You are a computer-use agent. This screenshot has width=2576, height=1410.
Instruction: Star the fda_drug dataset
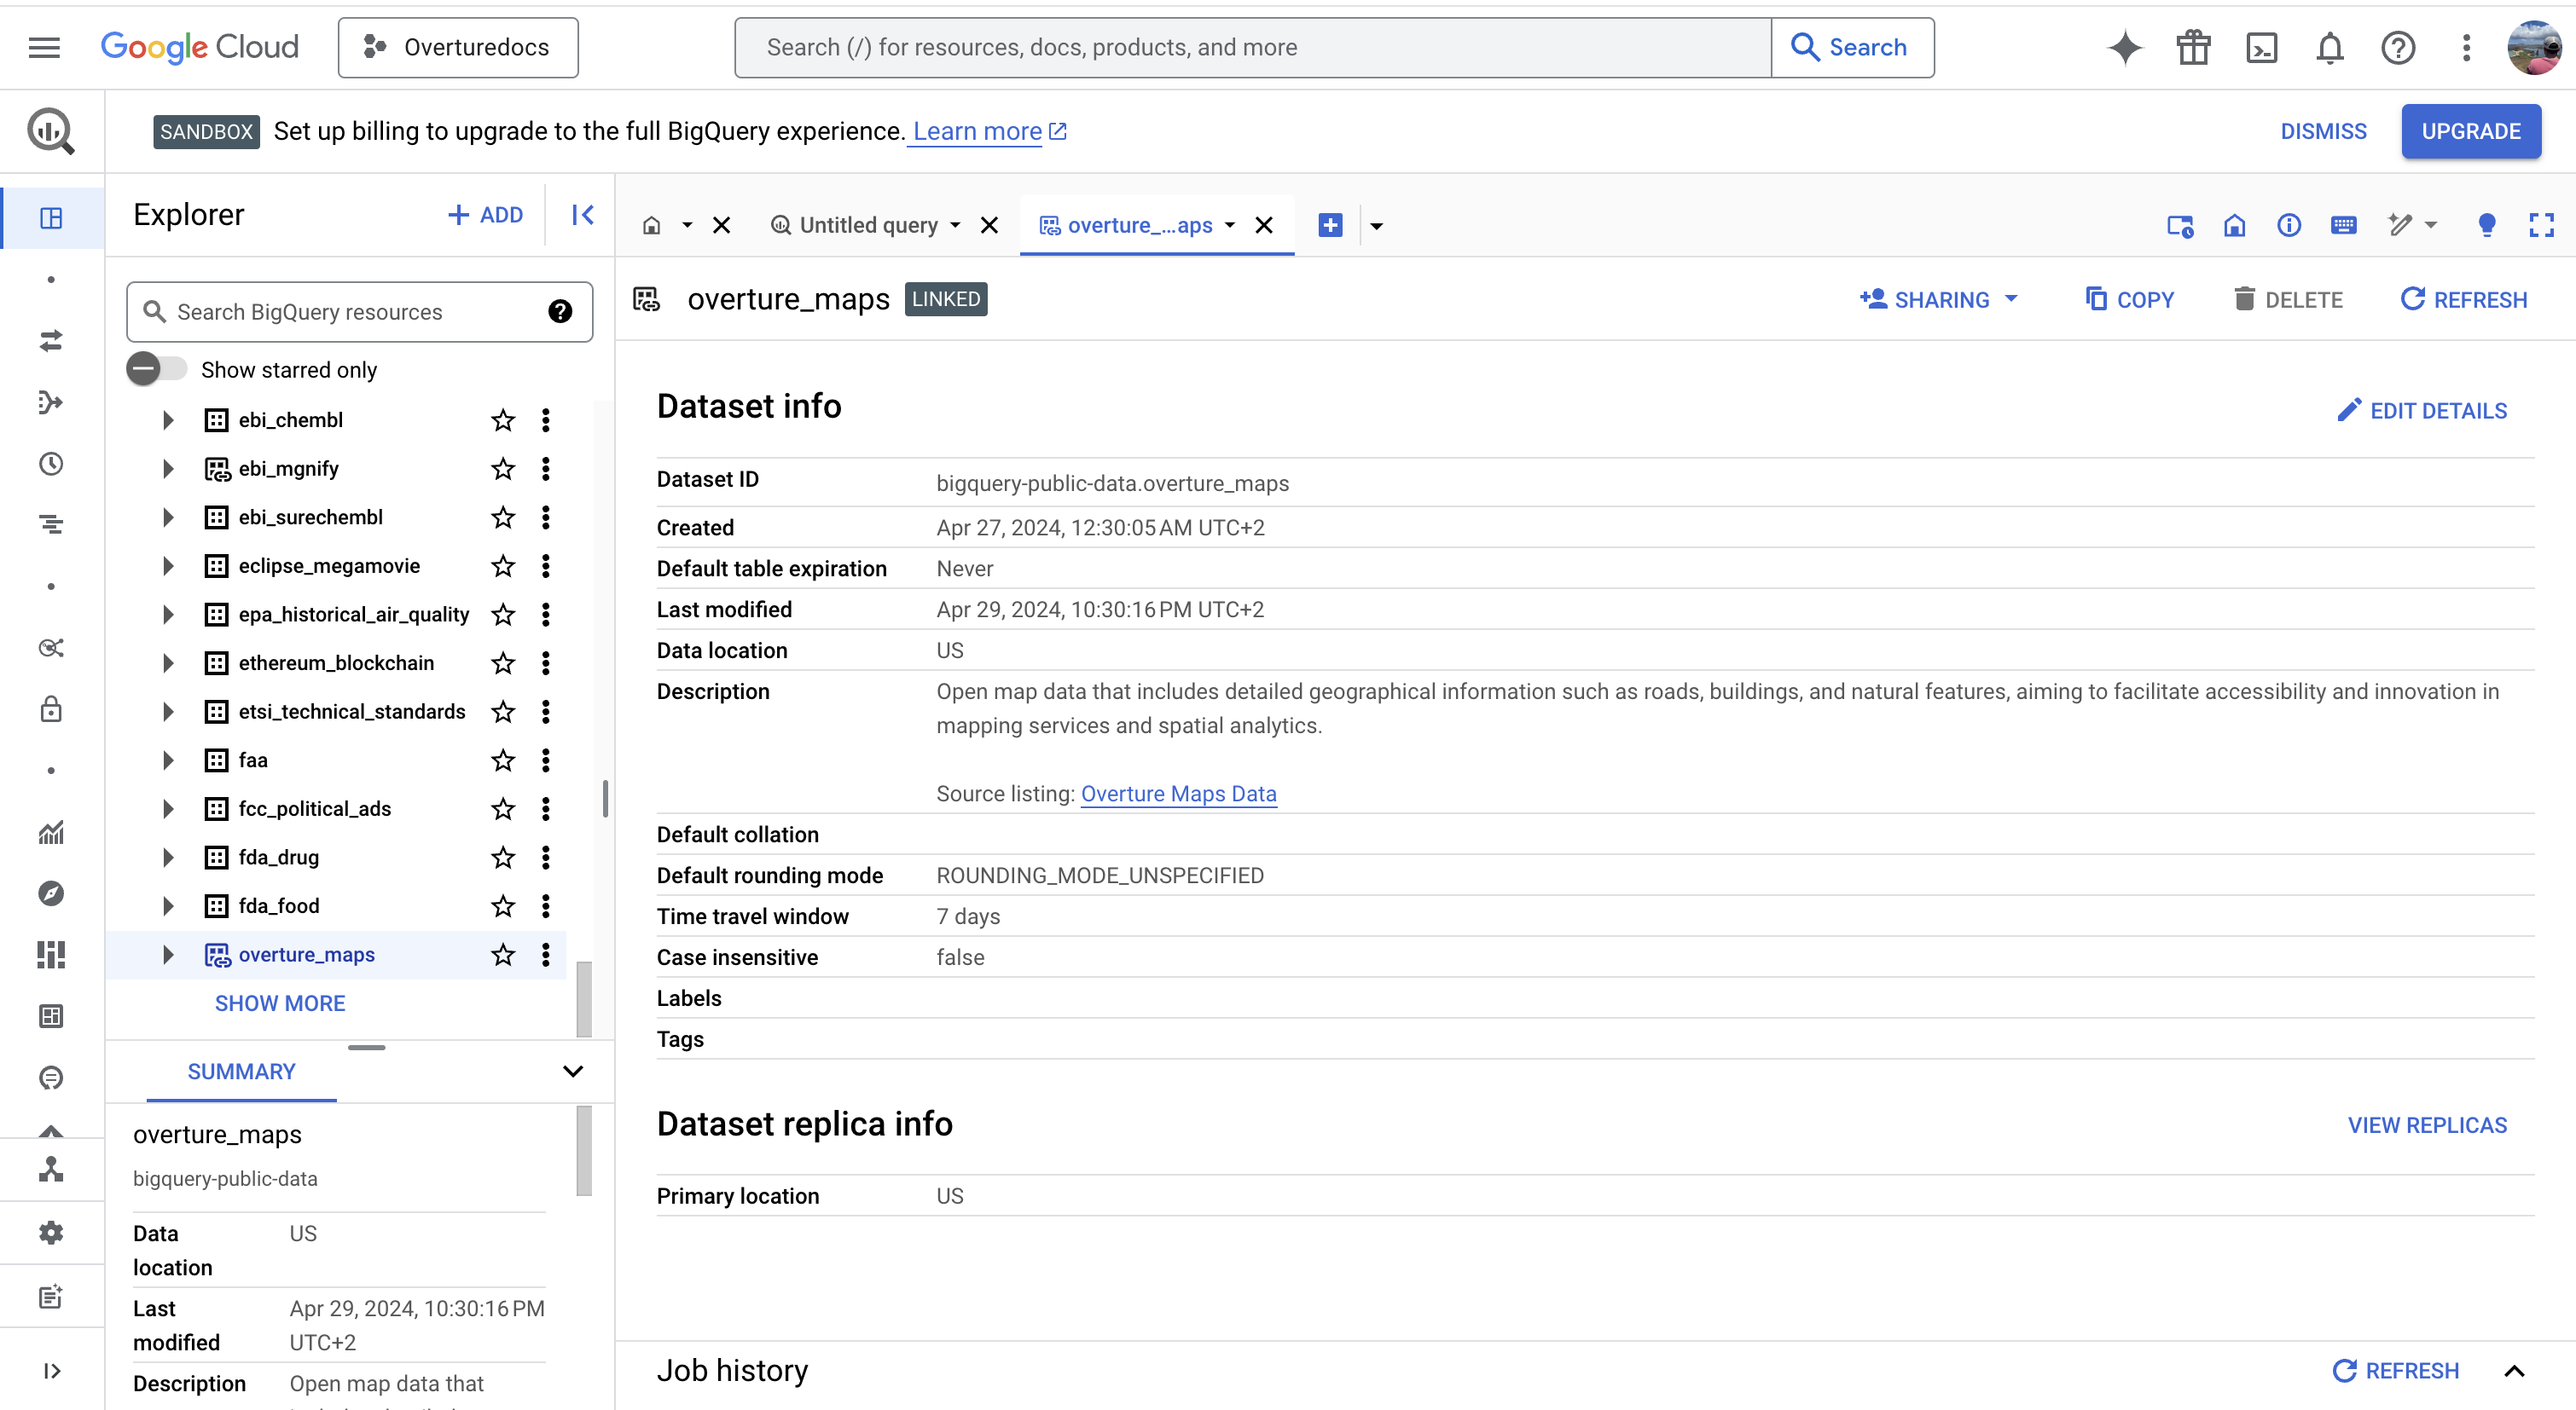pos(503,857)
